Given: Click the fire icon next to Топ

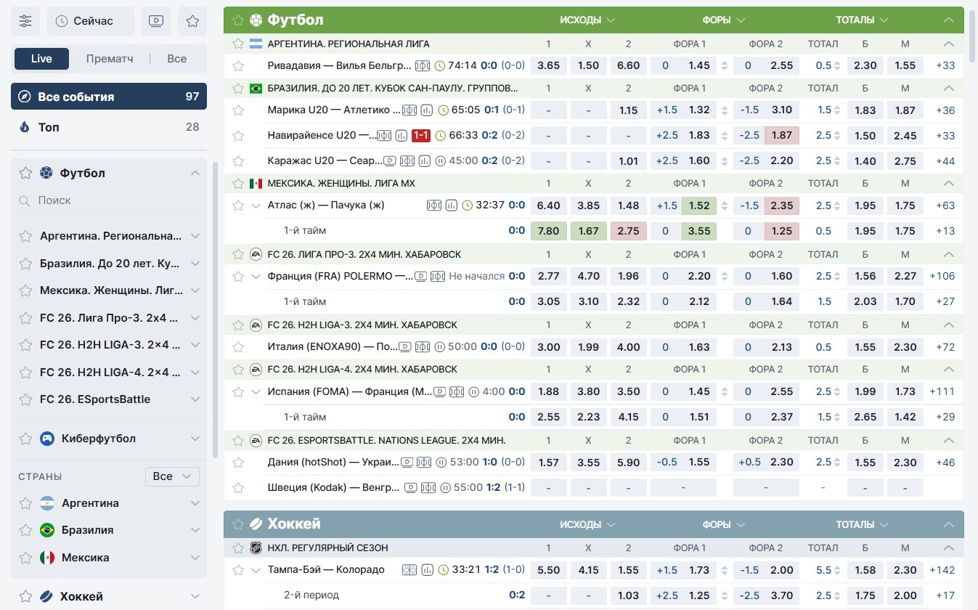Looking at the screenshot, I should click(x=25, y=127).
